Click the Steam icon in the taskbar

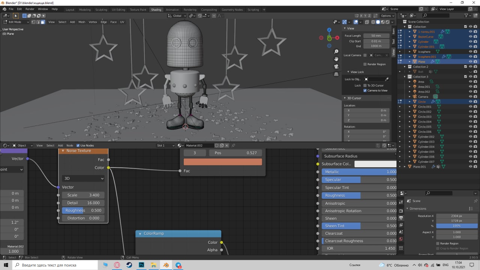129,265
